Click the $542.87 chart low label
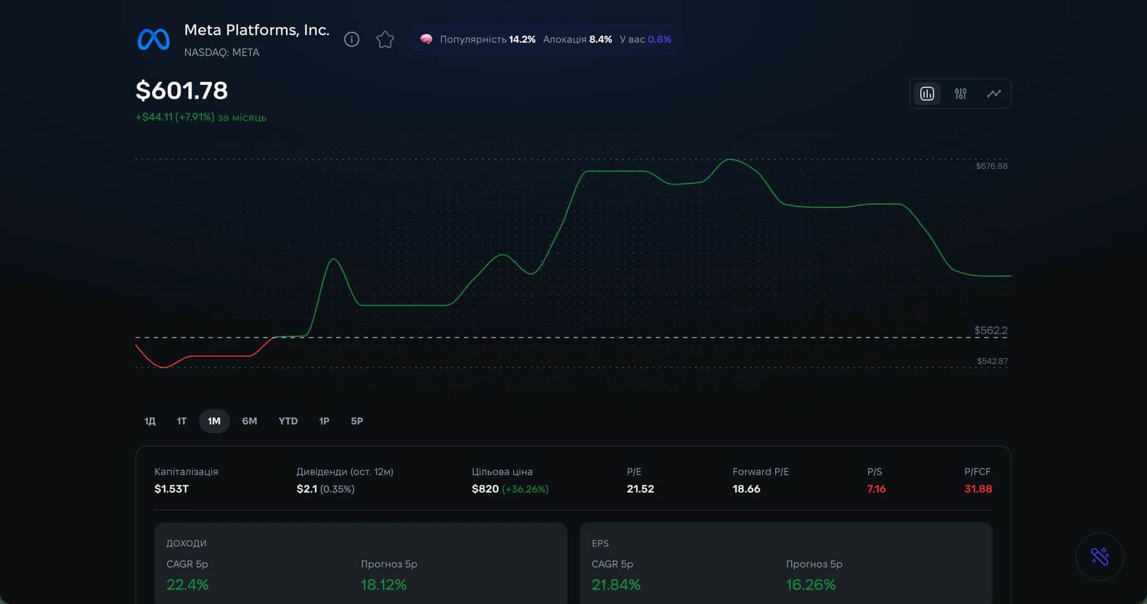 pyautogui.click(x=992, y=361)
